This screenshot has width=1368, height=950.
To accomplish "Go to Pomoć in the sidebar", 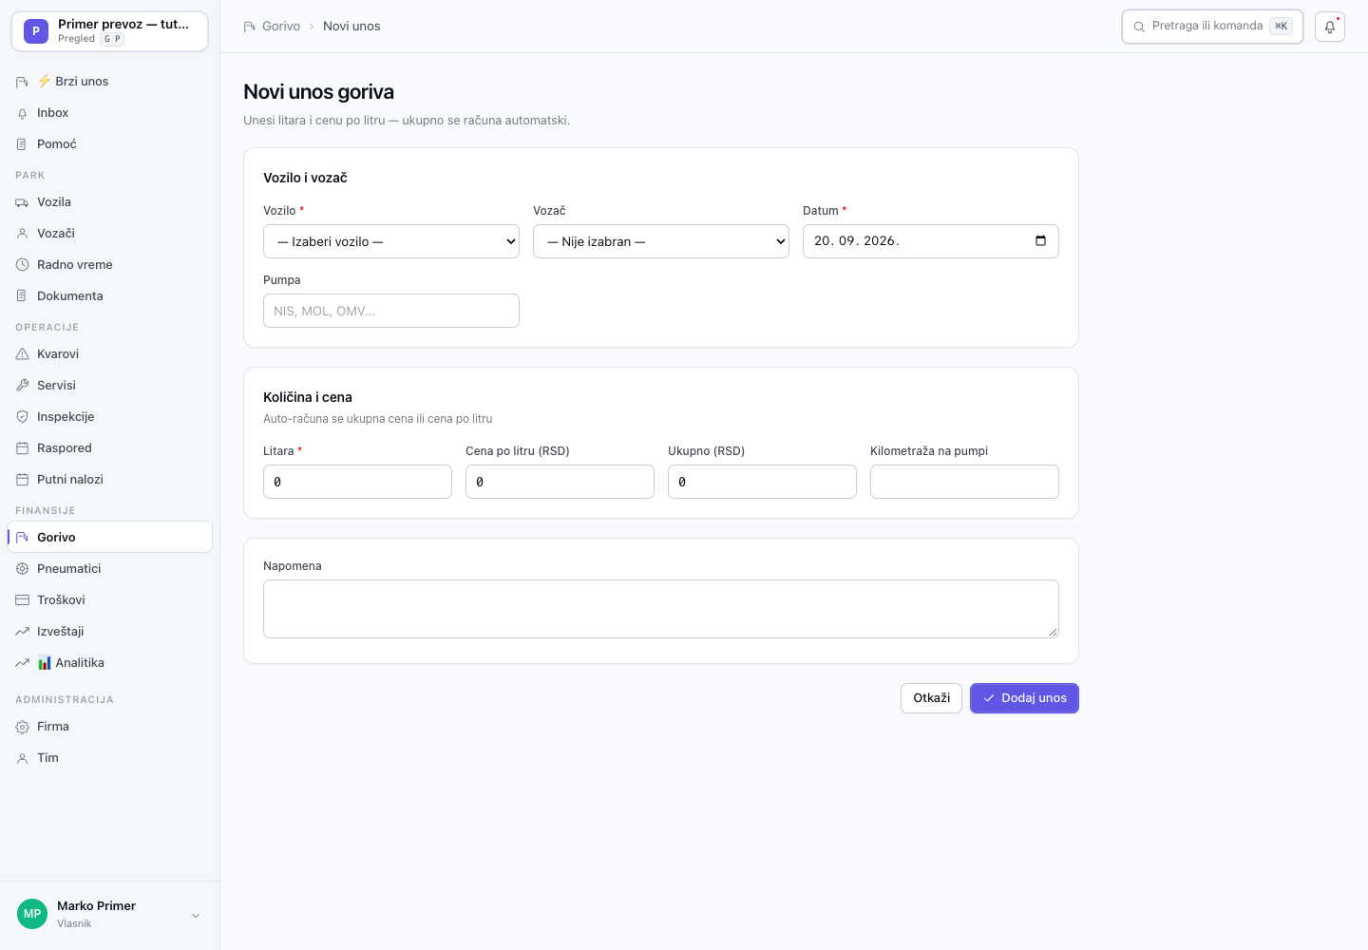I will [109, 144].
